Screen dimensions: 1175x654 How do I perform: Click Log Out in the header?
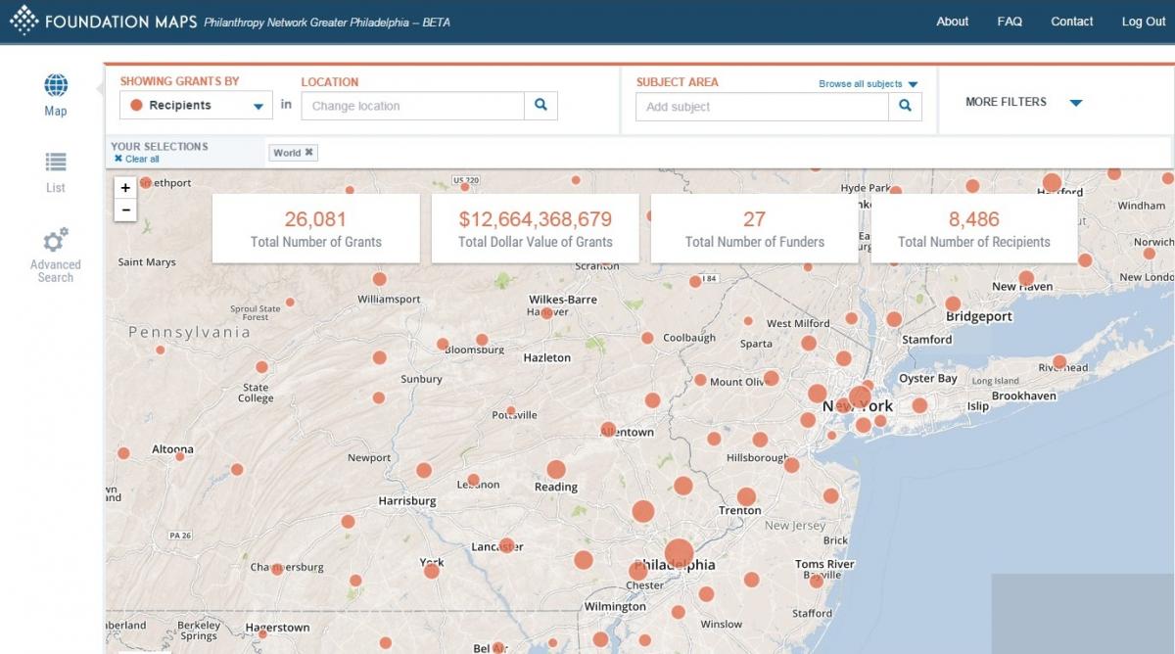coord(1143,21)
